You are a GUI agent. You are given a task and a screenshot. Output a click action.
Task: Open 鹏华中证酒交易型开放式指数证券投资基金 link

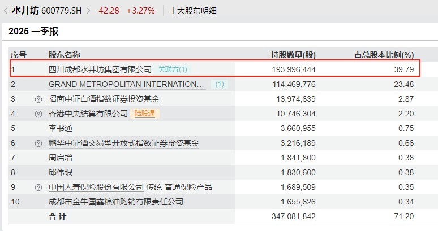[124, 143]
